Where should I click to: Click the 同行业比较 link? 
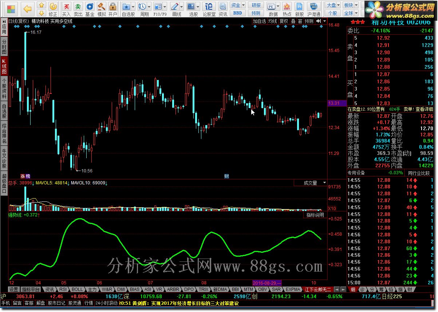[419, 173]
